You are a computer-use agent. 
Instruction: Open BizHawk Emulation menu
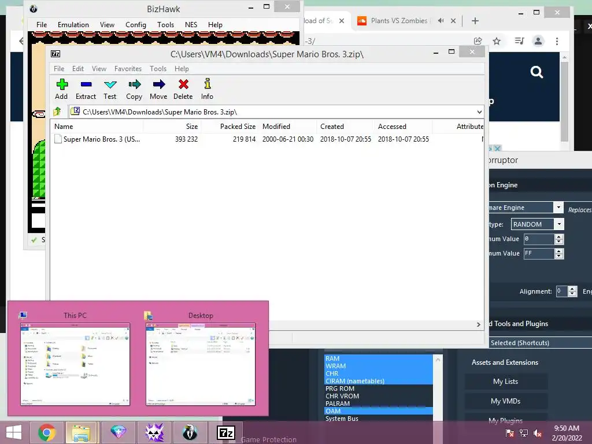[x=73, y=24]
